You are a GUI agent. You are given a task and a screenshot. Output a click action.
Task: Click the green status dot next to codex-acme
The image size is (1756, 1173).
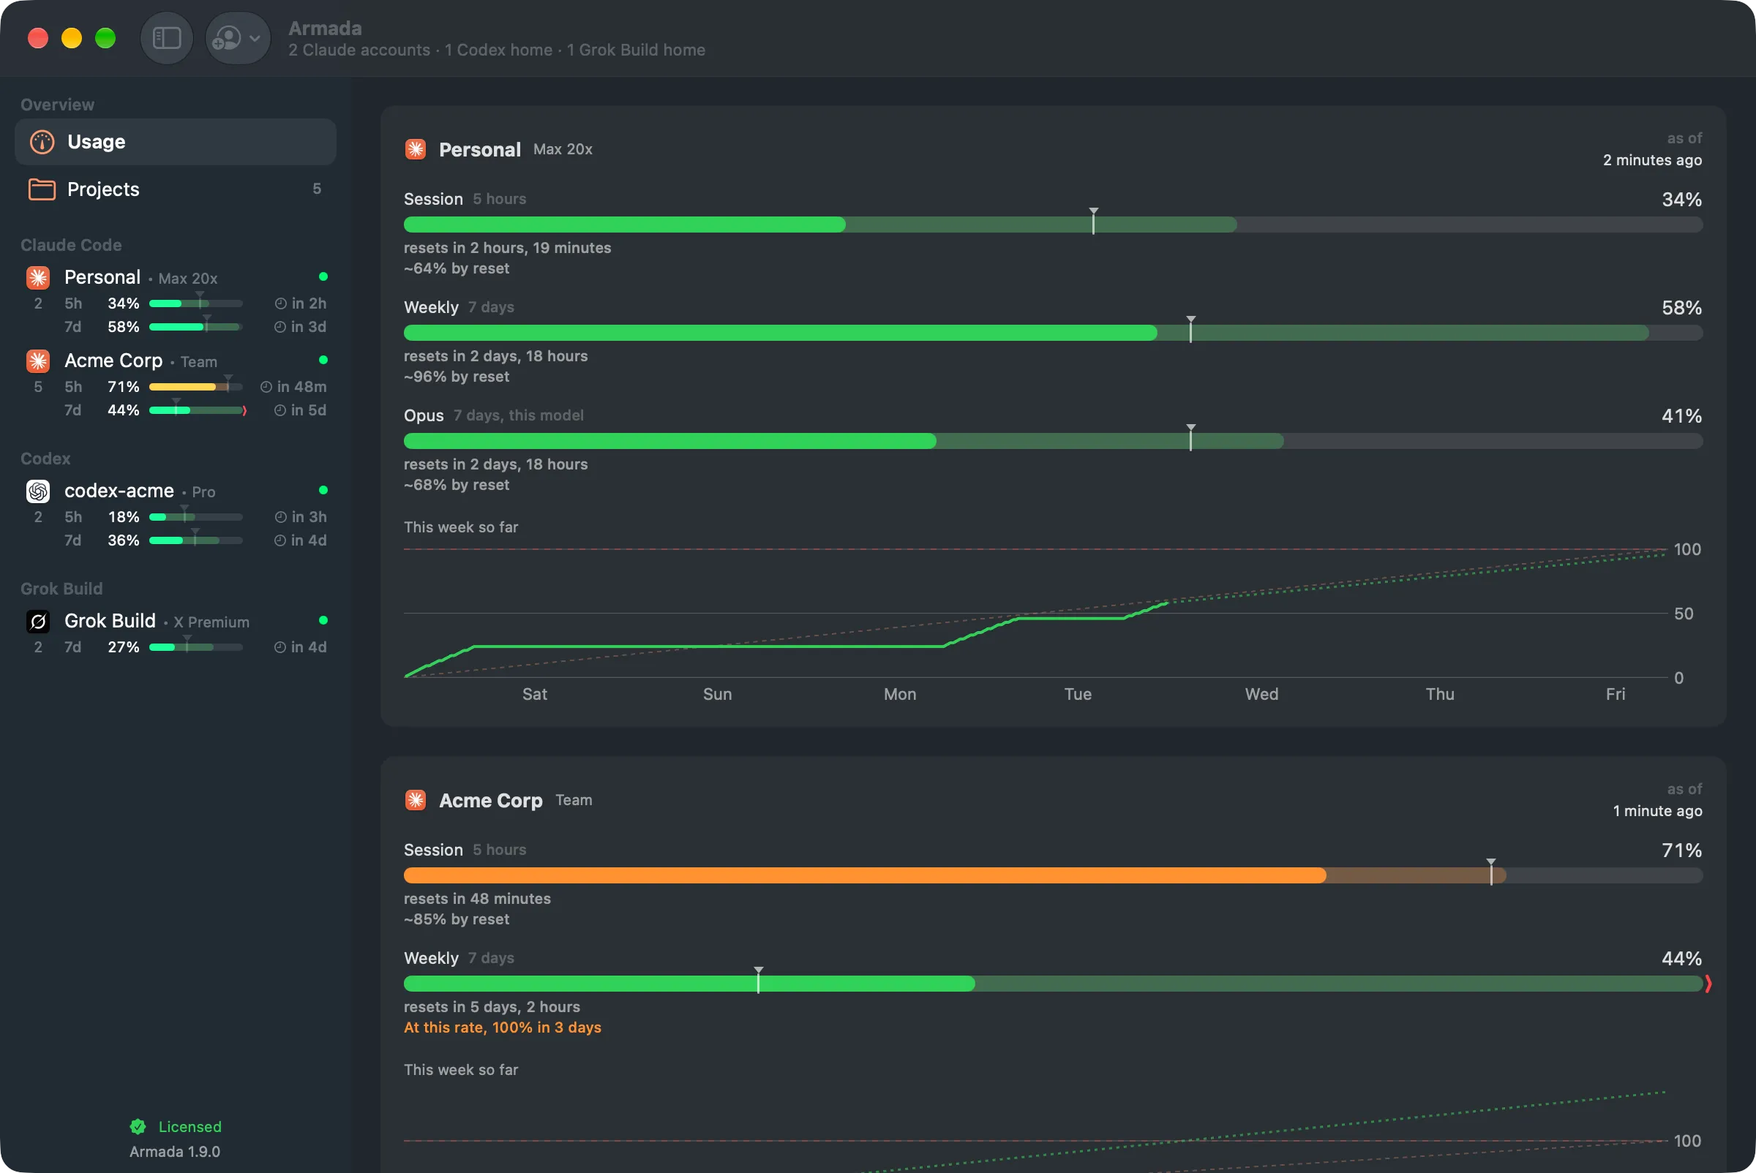(323, 490)
